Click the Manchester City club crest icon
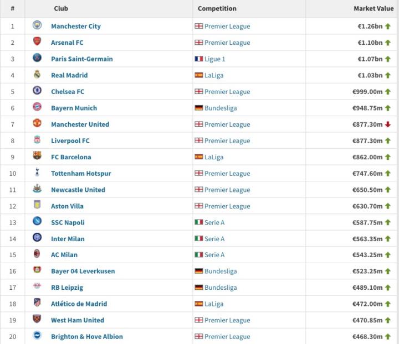The image size is (399, 344). [37, 25]
